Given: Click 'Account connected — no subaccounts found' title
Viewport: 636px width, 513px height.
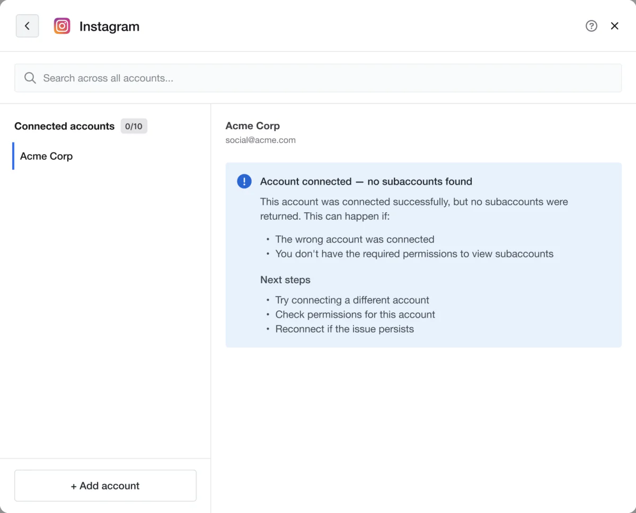Looking at the screenshot, I should 366,182.
